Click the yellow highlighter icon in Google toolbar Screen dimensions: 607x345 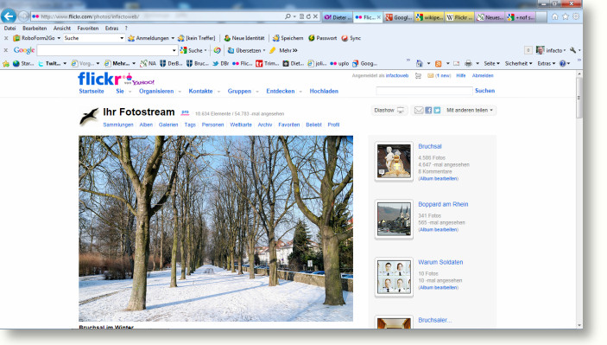tap(272, 50)
